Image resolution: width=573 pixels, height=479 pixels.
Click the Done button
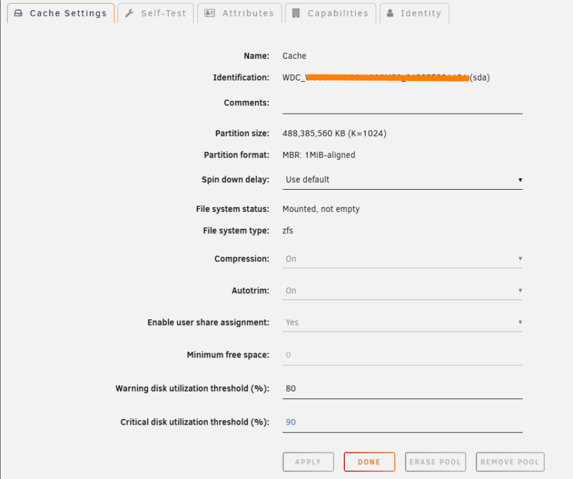369,462
